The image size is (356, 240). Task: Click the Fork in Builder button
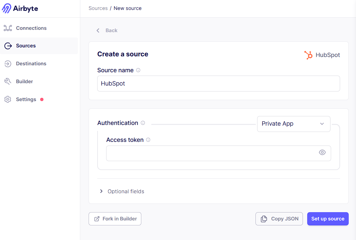pos(115,219)
